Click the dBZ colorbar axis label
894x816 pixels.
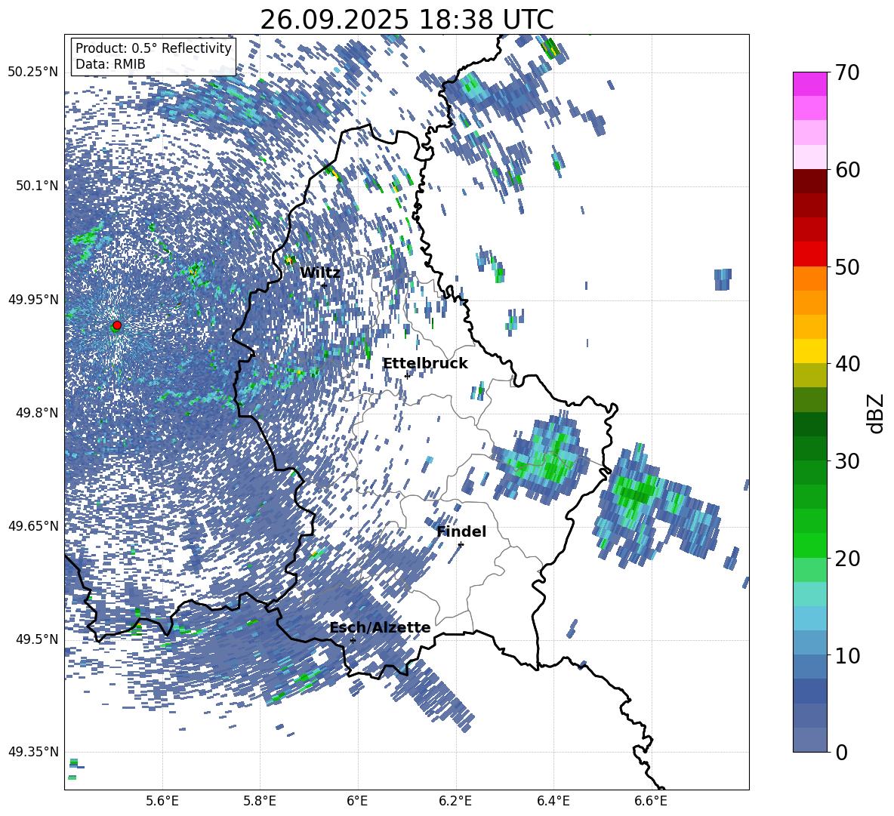(x=877, y=413)
